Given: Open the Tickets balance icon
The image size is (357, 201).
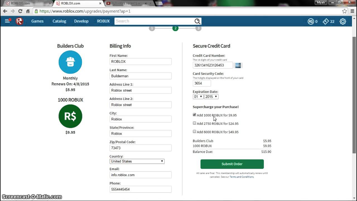Looking at the screenshot, I should click(x=325, y=21).
